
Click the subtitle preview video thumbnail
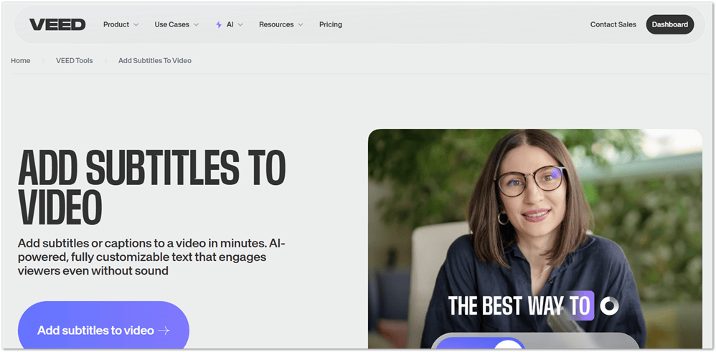(x=535, y=239)
